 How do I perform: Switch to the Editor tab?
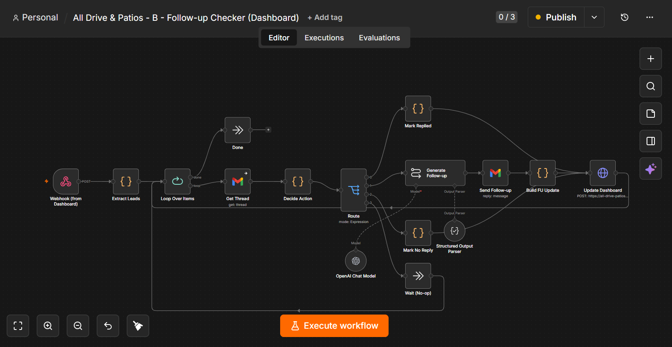279,38
